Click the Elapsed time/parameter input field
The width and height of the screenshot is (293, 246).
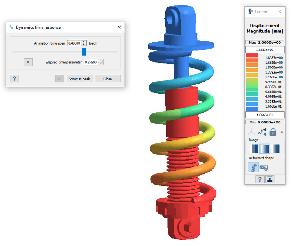pyautogui.click(x=91, y=62)
